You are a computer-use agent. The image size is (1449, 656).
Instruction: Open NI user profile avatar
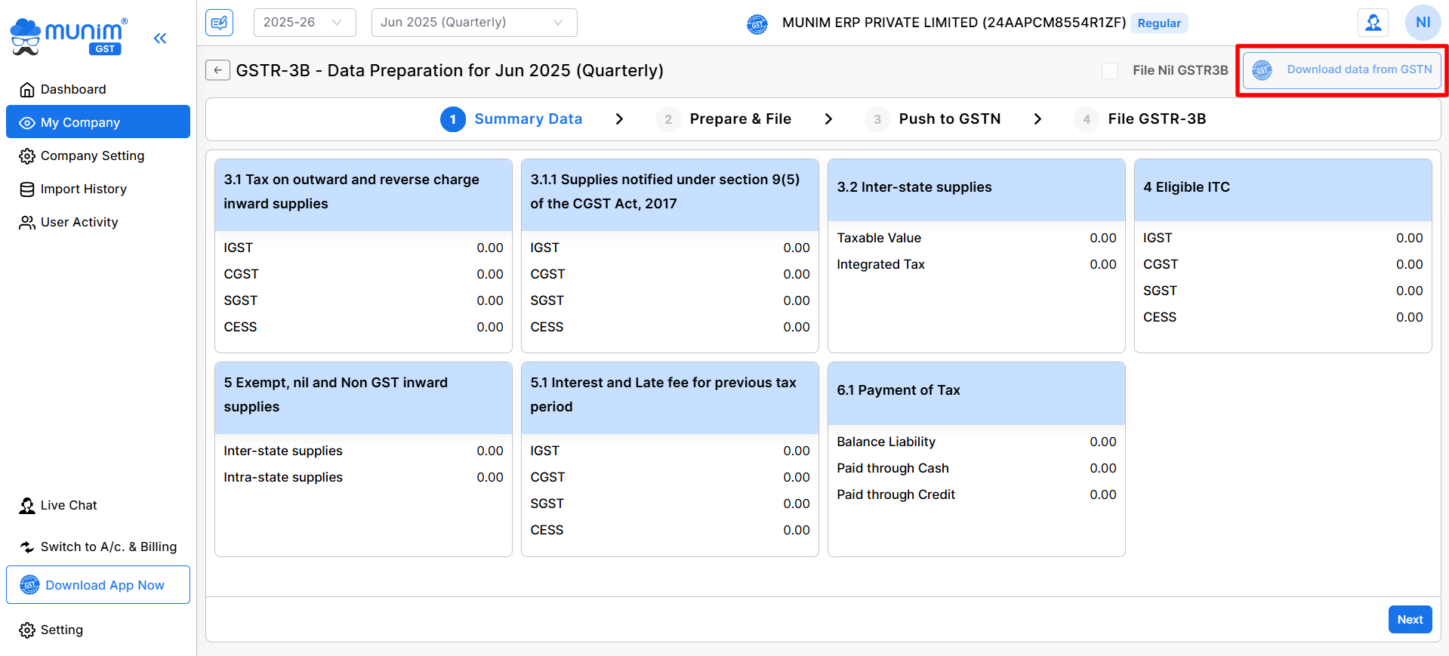point(1423,23)
